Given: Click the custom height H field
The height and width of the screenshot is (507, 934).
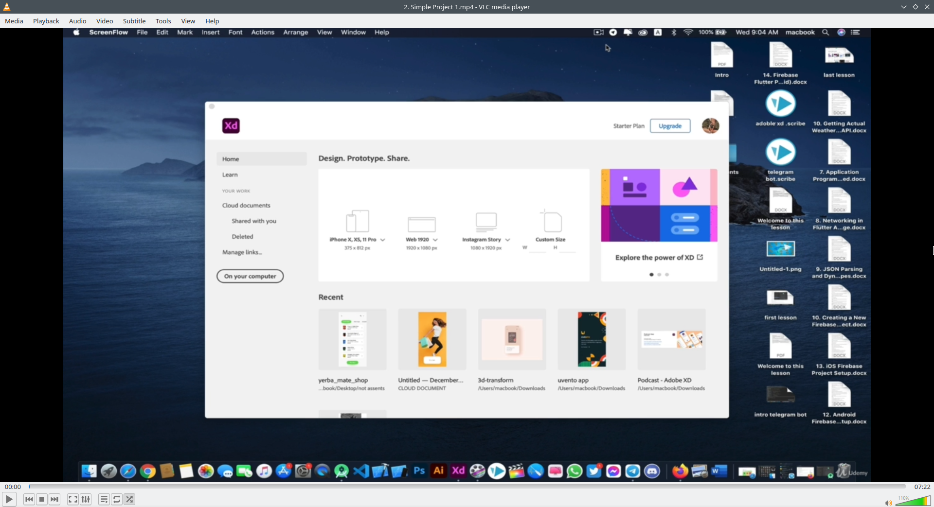Looking at the screenshot, I should click(x=567, y=248).
